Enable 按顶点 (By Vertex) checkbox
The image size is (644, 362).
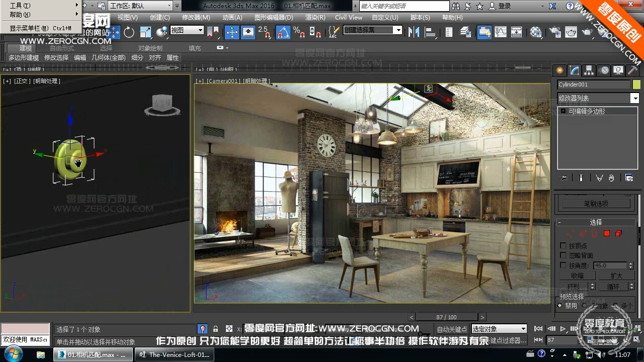pyautogui.click(x=563, y=246)
